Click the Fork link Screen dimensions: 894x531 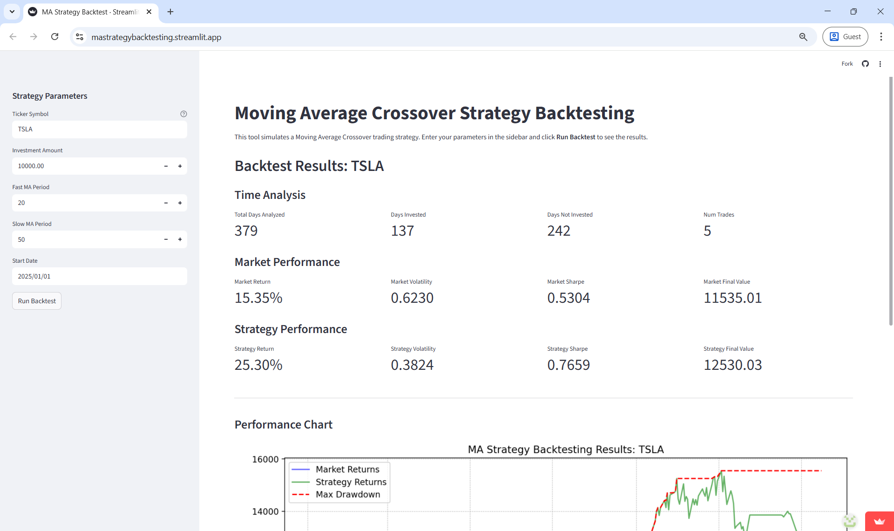tap(847, 63)
